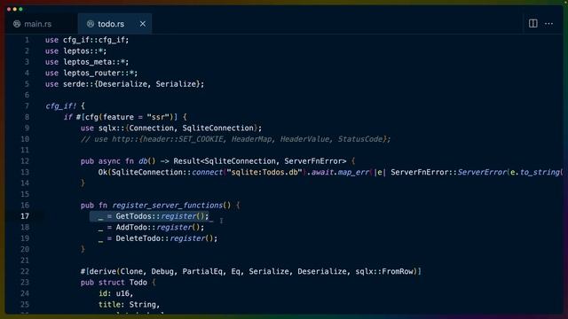Click the 'DeleteTodo::register();' line
This screenshot has width=568, height=319.
[x=158, y=238]
